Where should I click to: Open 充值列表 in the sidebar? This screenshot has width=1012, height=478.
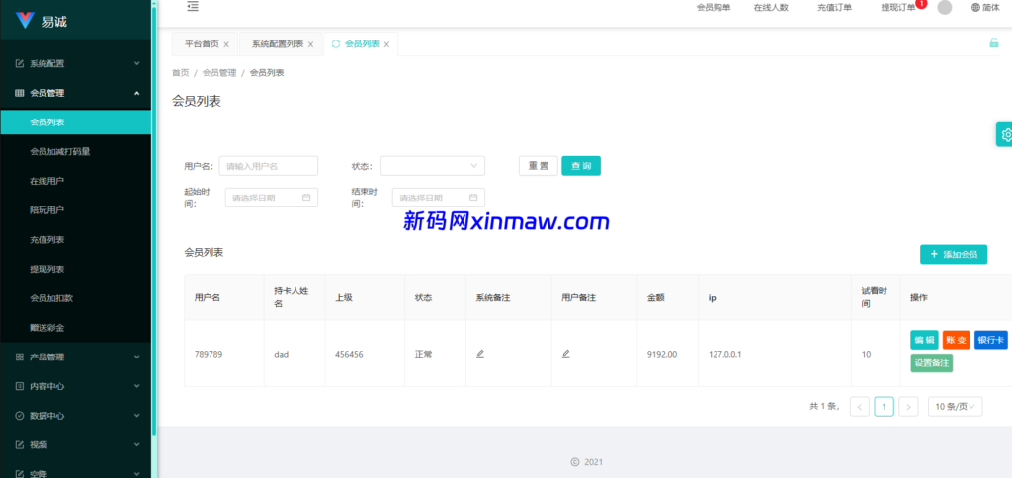pyautogui.click(x=75, y=239)
